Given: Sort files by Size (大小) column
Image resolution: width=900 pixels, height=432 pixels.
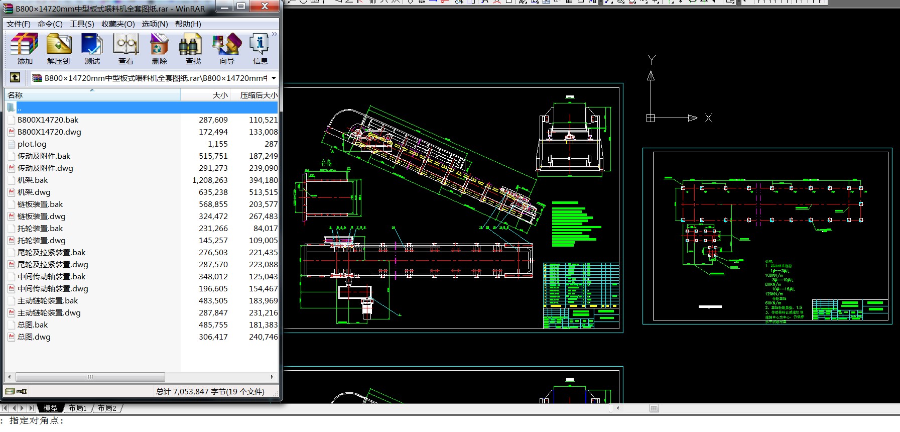Looking at the screenshot, I should click(220, 95).
